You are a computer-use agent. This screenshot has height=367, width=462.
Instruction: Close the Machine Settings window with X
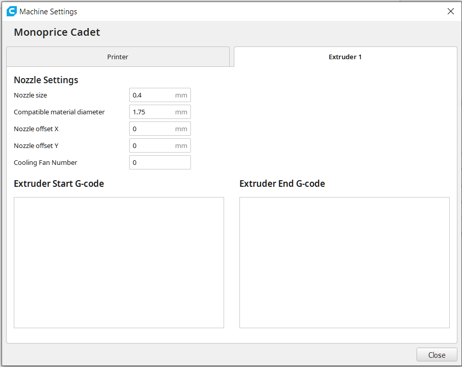(x=450, y=12)
